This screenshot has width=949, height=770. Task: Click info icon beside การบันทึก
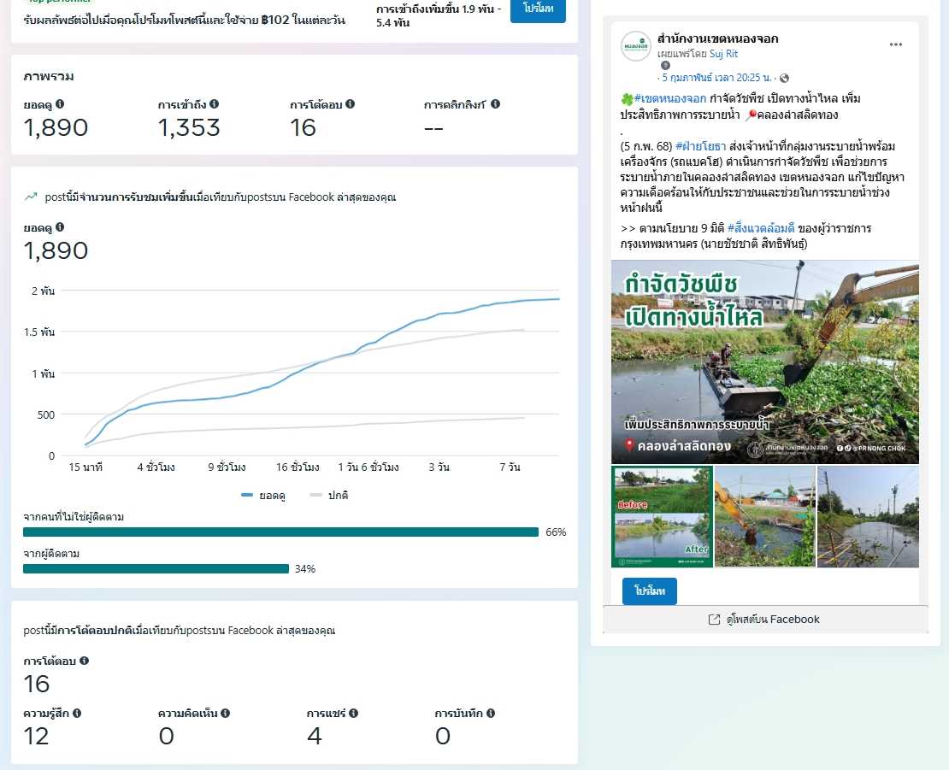pyautogui.click(x=490, y=713)
